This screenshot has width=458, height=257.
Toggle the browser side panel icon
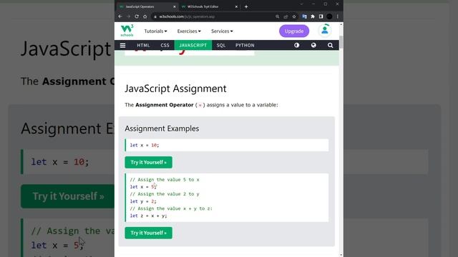pos(321,16)
